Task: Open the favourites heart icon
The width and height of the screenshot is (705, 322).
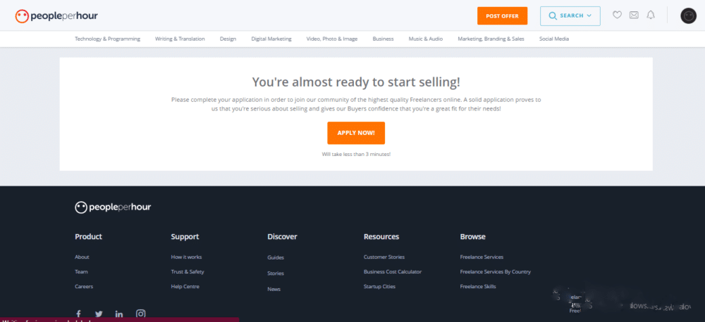Action: coord(618,15)
